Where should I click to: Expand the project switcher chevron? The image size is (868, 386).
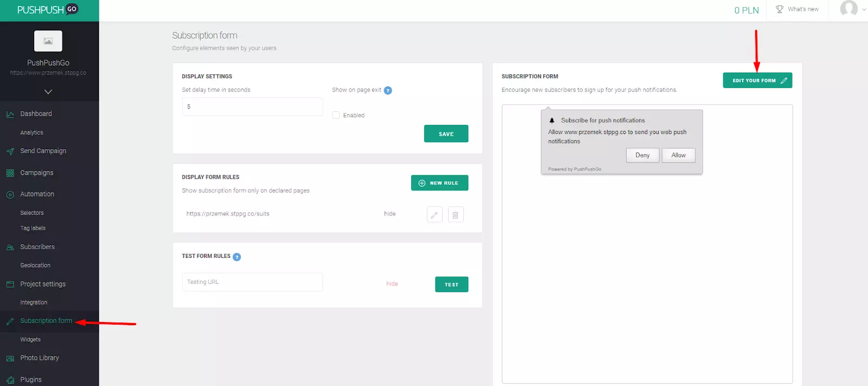(x=48, y=92)
